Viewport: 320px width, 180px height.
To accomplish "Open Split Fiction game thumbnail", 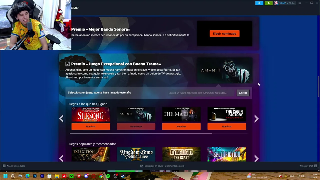I will pos(227,154).
